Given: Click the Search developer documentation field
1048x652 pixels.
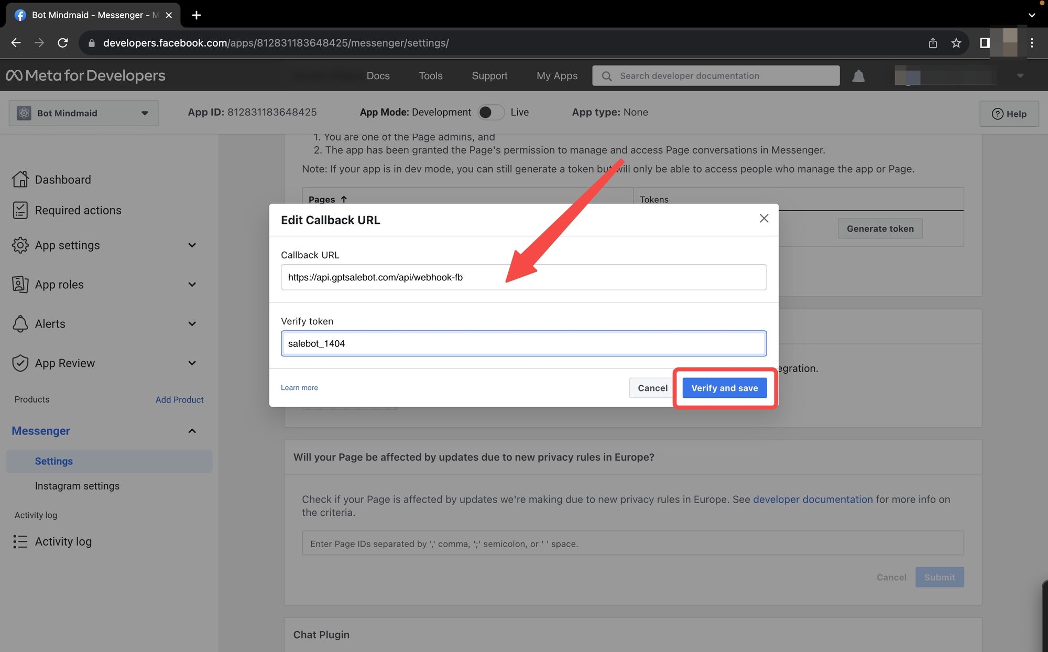Looking at the screenshot, I should [716, 76].
